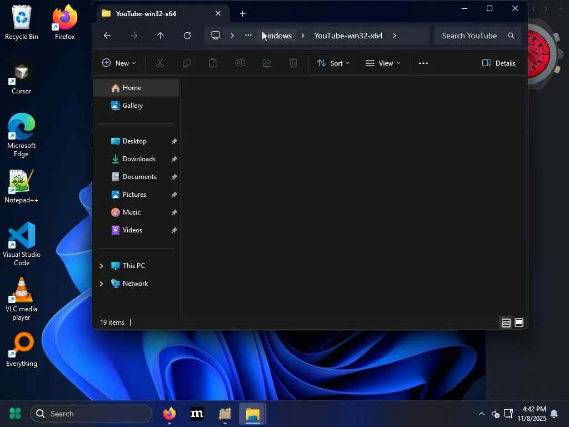The width and height of the screenshot is (569, 427).
Task: Open Firefox from the taskbar
Action: coord(169,414)
